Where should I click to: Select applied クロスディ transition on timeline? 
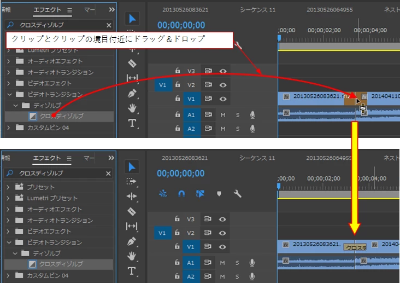pos(355,247)
